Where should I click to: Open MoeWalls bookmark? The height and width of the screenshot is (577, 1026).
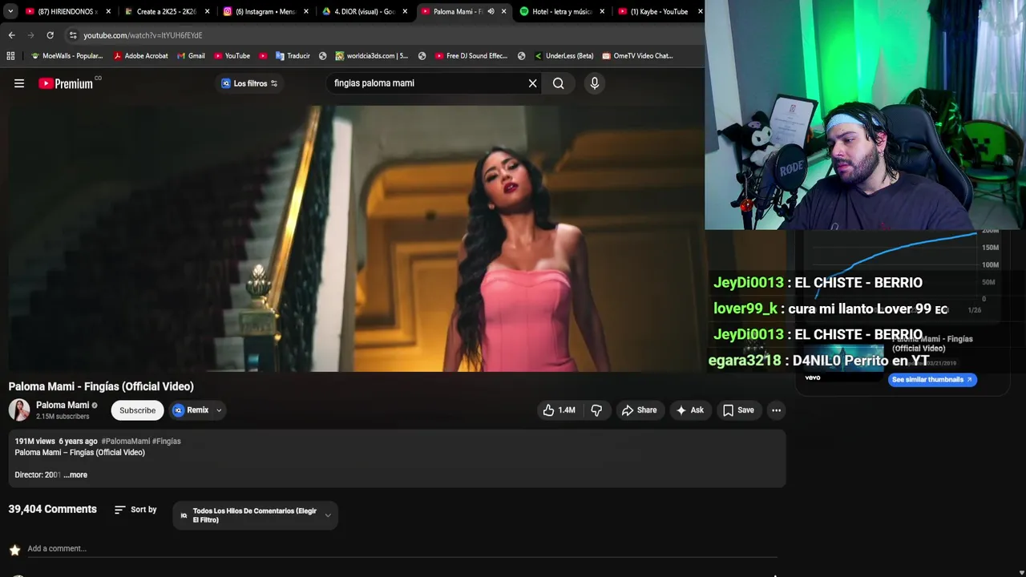coord(67,56)
